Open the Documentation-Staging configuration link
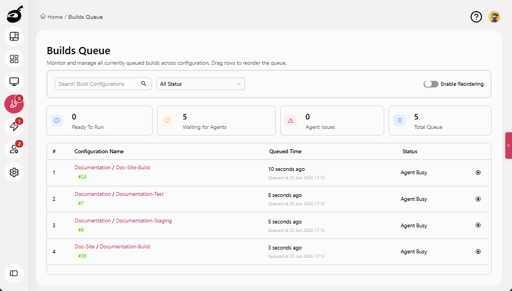This screenshot has height=291, width=512. pos(144,220)
